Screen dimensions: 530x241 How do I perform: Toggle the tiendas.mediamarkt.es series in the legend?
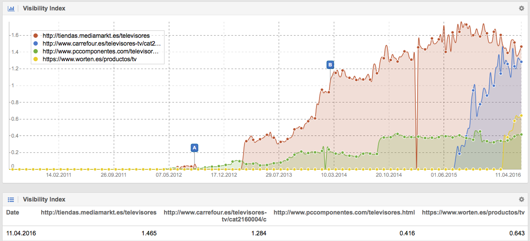96,36
